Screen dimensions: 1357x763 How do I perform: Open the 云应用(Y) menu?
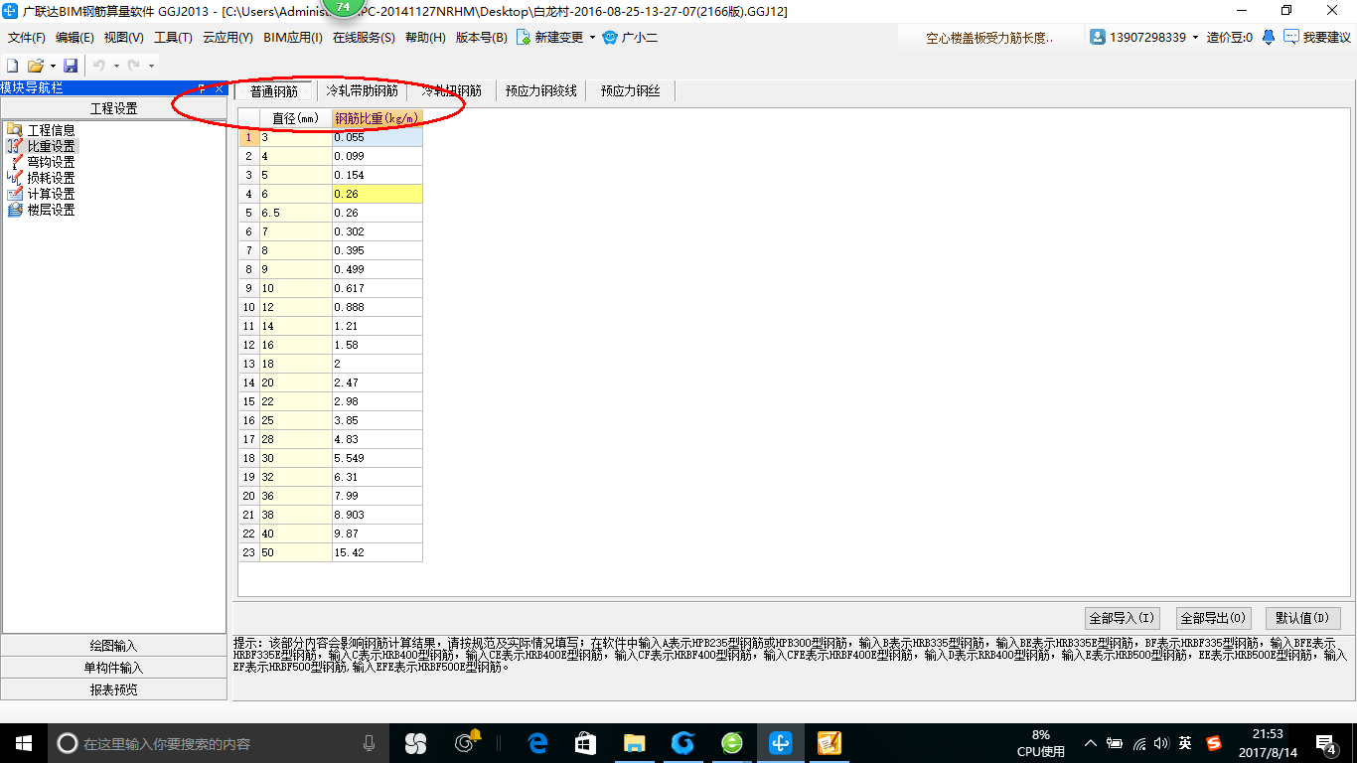point(227,38)
